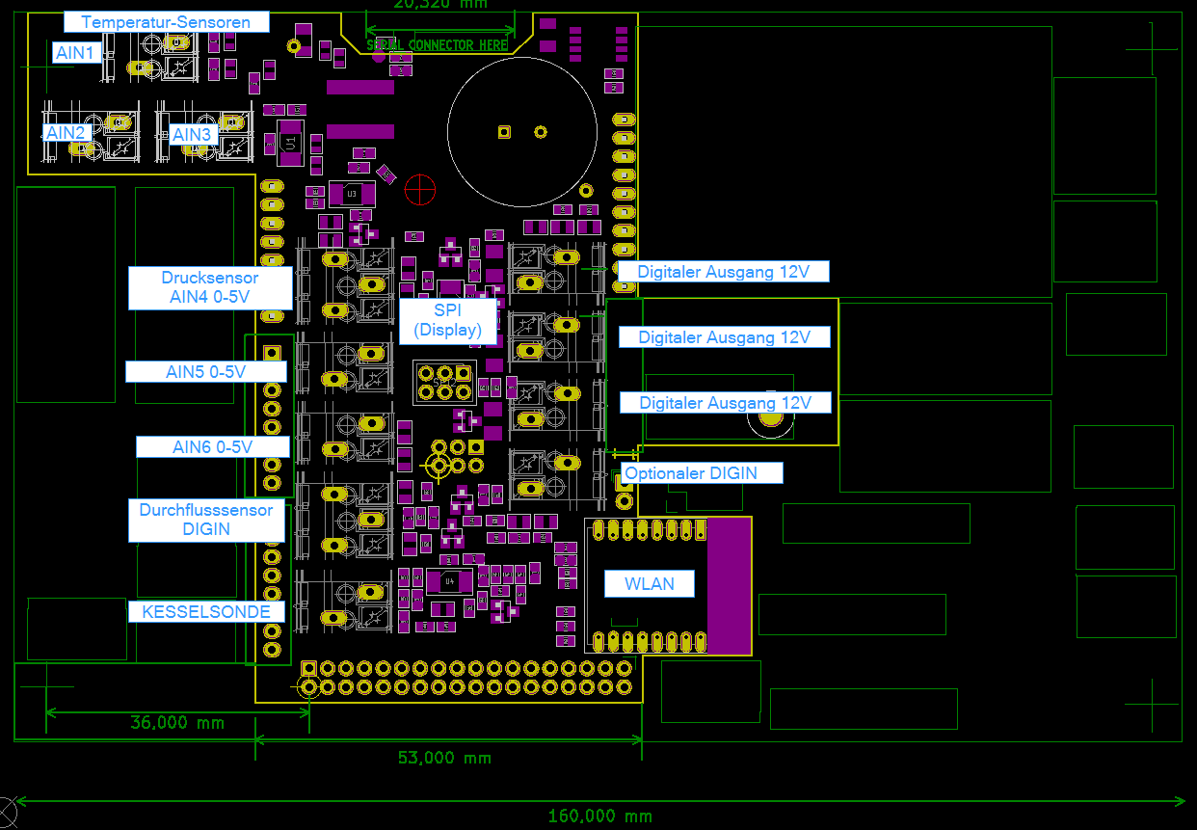Select the AIN2 label
This screenshot has height=830, width=1197.
(x=67, y=132)
